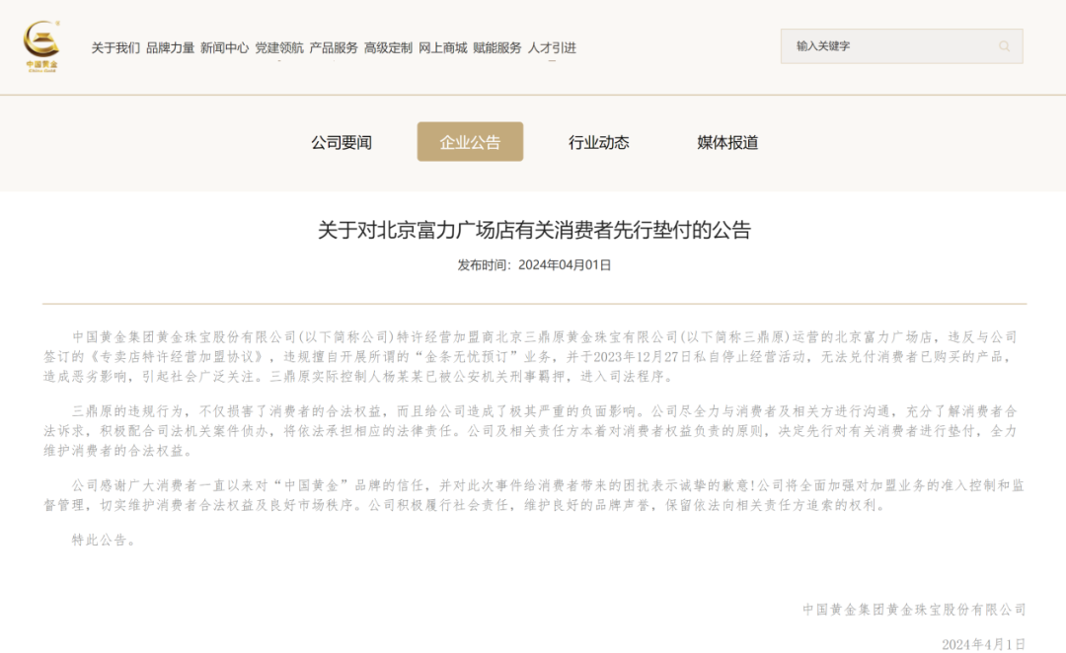
Task: Click the 发布时间 publish date text
Action: [x=533, y=263]
